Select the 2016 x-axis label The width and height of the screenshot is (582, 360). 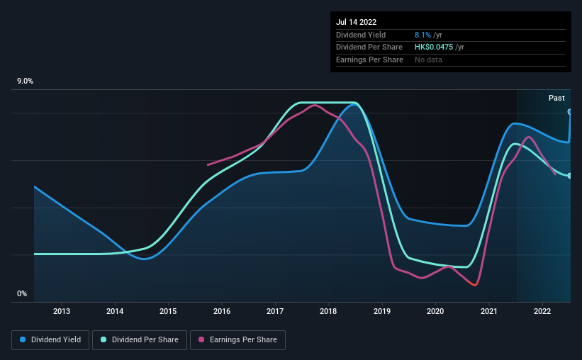[222, 311]
